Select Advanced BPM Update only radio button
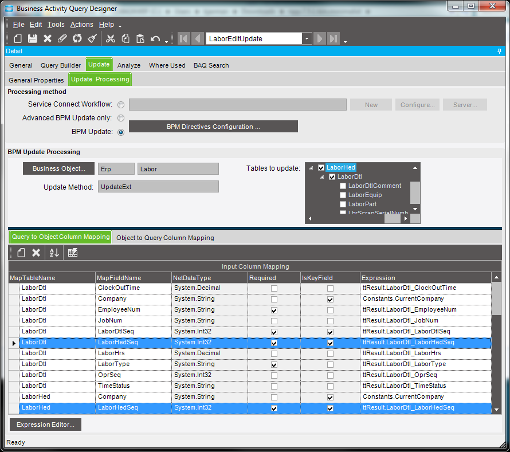The width and height of the screenshot is (510, 452). pyautogui.click(x=121, y=118)
